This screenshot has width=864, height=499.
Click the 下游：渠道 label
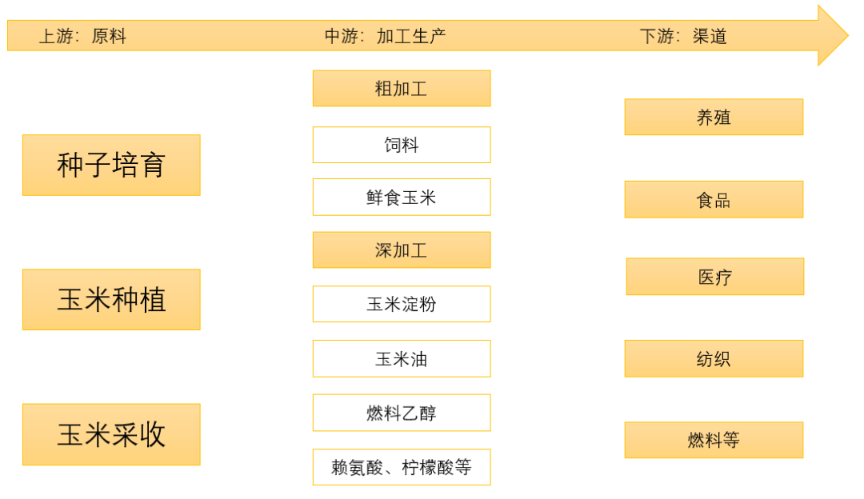coord(682,36)
